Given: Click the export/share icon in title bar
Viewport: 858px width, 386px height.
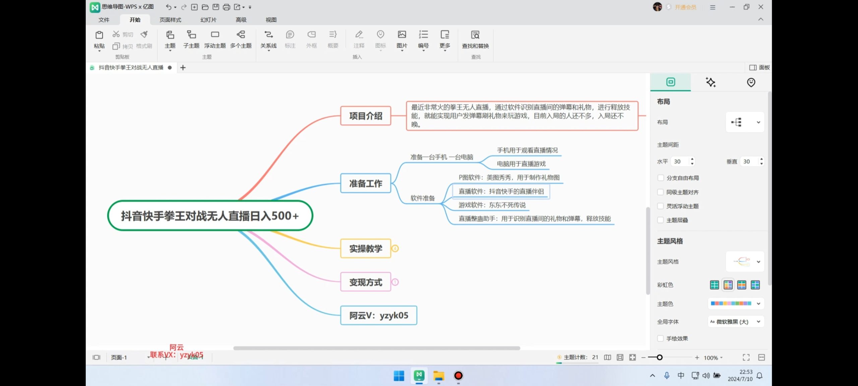Looking at the screenshot, I should pyautogui.click(x=237, y=7).
